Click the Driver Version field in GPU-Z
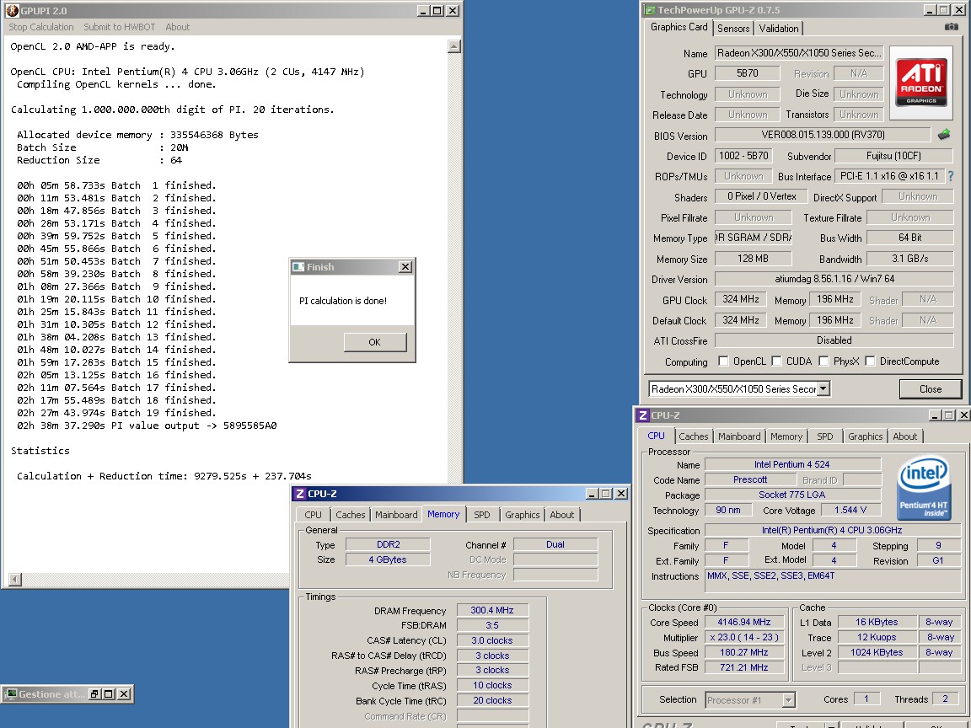 point(834,279)
